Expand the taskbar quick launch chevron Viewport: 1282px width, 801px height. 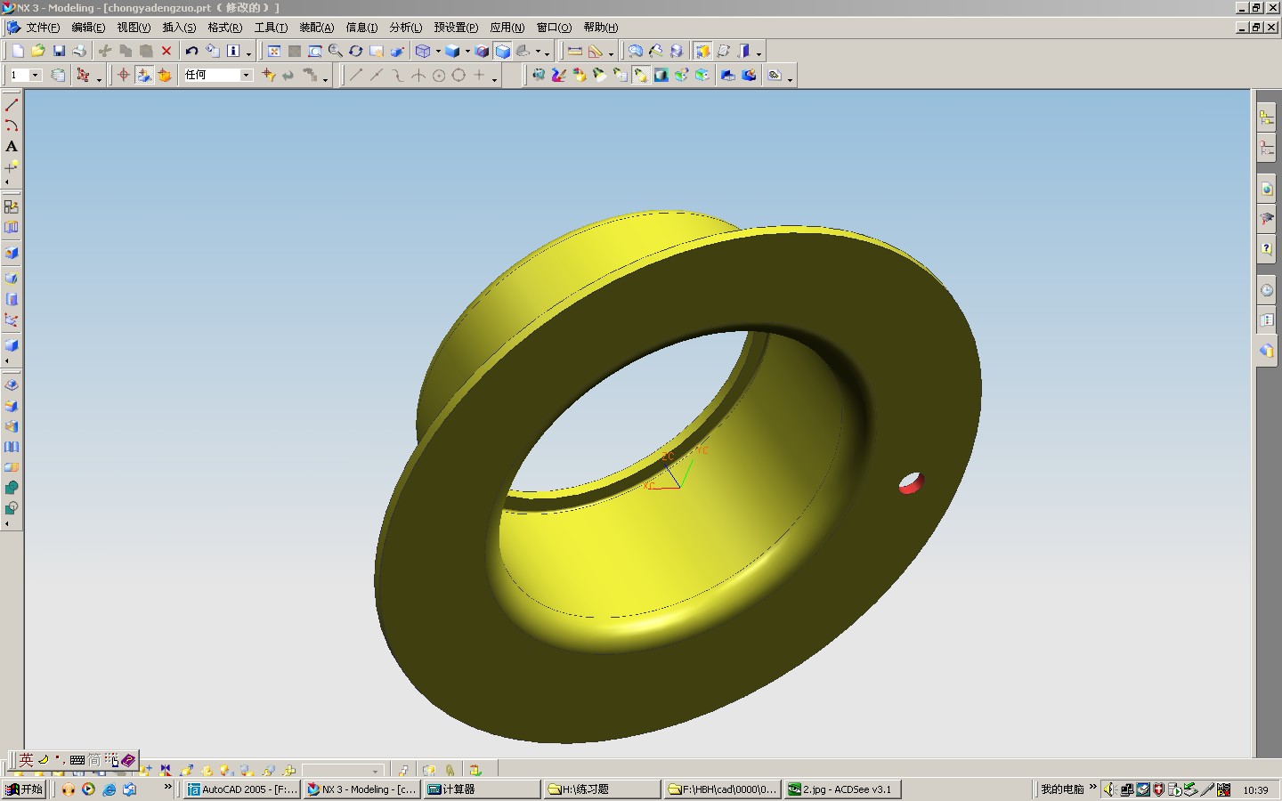[x=167, y=787]
